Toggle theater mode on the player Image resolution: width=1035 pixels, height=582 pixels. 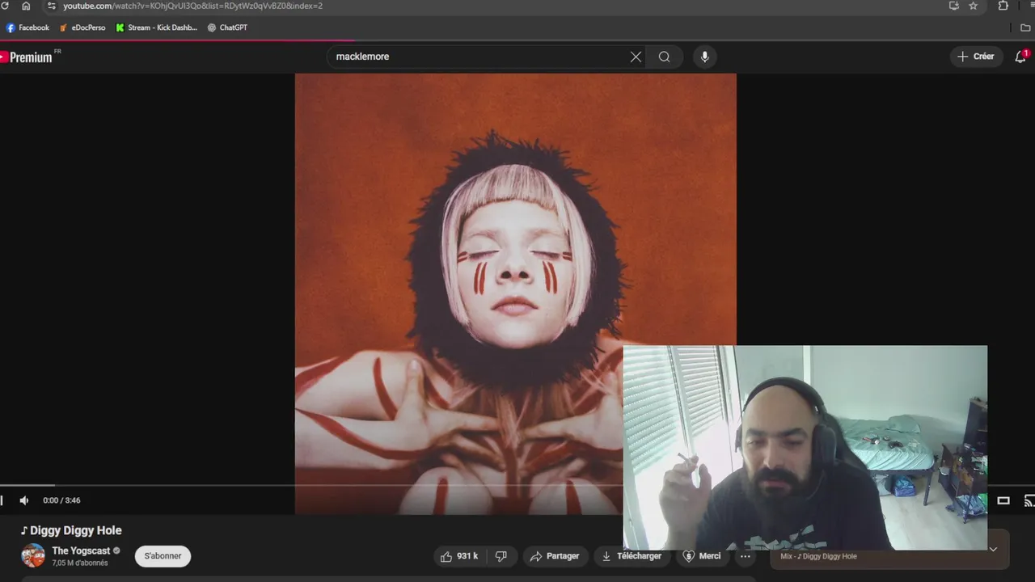pyautogui.click(x=1003, y=500)
